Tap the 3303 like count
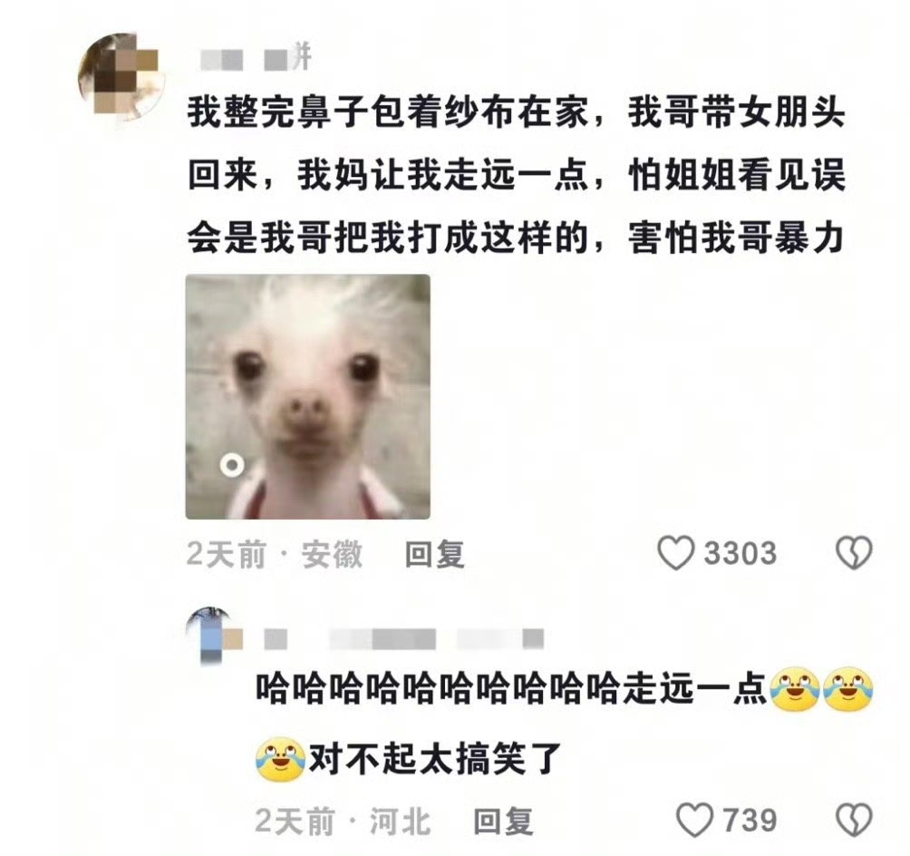This screenshot has width=910, height=856. 740,553
